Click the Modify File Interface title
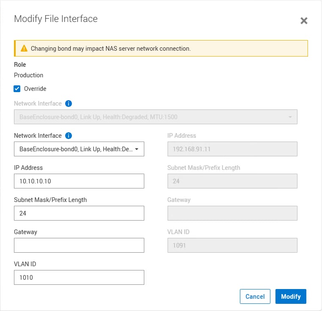The image size is (322, 311). pos(56,19)
